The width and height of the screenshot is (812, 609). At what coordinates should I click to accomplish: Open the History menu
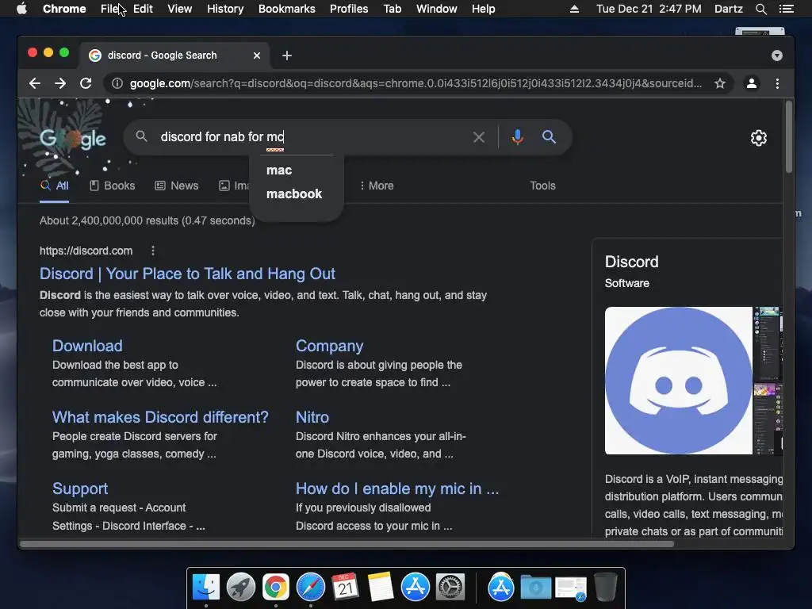tap(225, 9)
